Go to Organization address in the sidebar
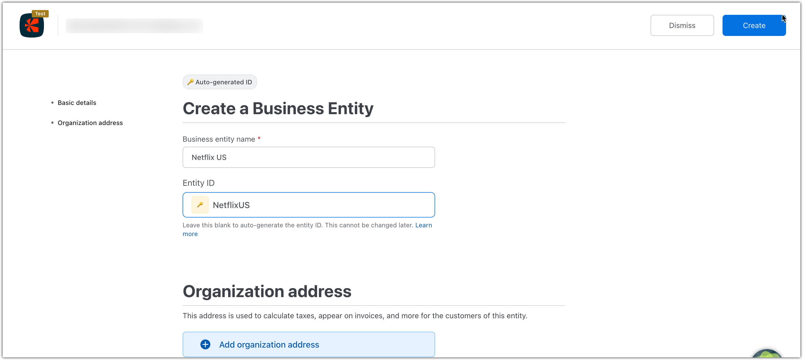803x360 pixels. pyautogui.click(x=90, y=123)
